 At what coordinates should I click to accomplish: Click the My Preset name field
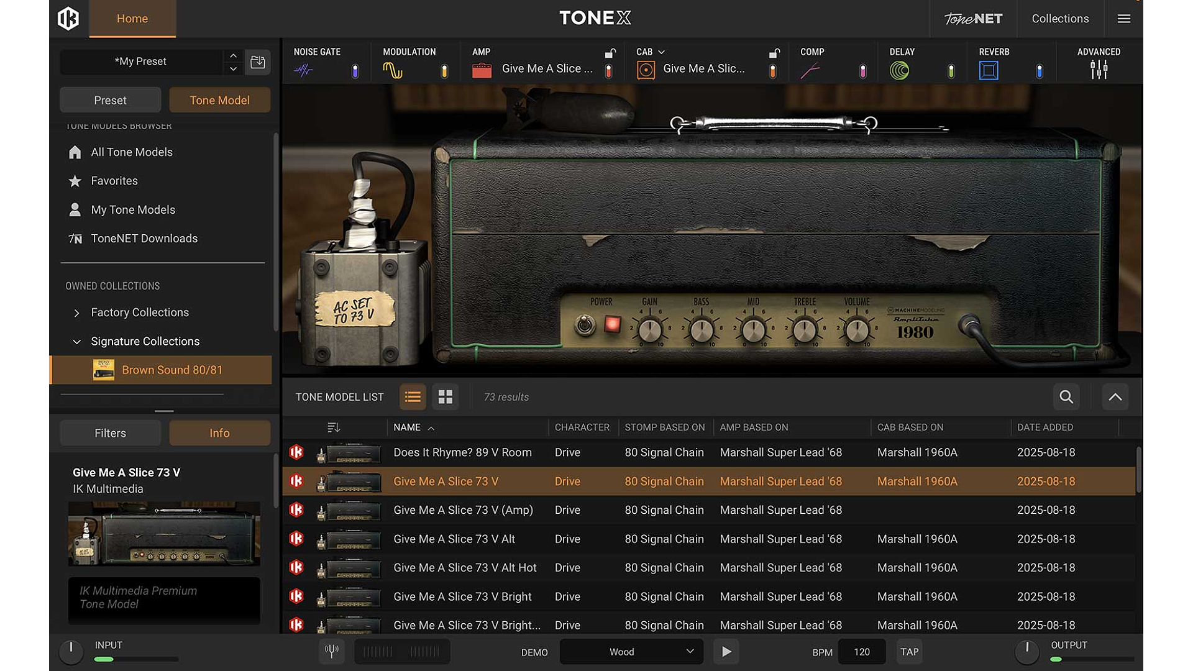(140, 62)
